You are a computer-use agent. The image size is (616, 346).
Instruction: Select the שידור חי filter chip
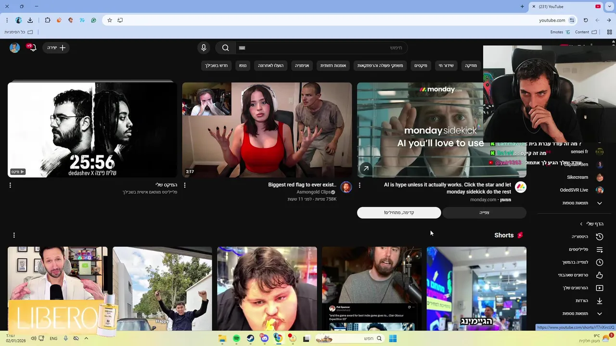click(x=446, y=65)
